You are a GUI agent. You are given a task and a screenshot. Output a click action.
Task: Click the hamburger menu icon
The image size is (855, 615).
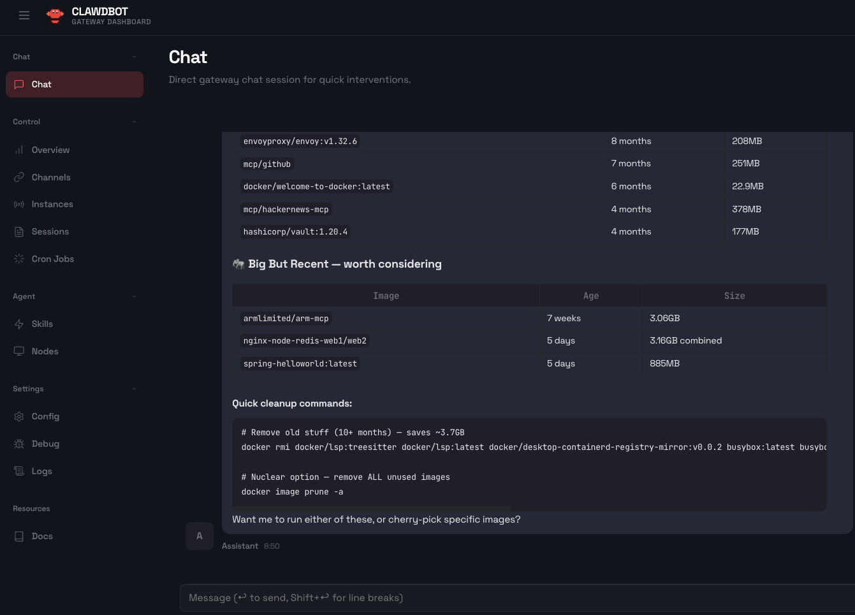click(24, 15)
